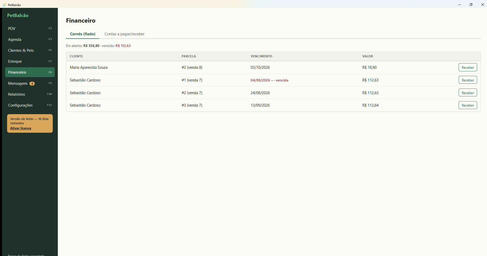This screenshot has height=256, width=487.
Task: Go to Agenda in sidebar
Action: (x=30, y=39)
